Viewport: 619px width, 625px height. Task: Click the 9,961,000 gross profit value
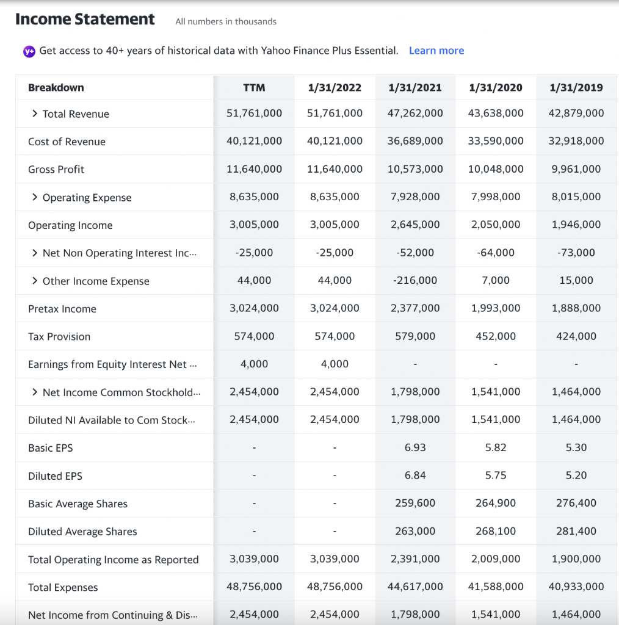(576, 169)
